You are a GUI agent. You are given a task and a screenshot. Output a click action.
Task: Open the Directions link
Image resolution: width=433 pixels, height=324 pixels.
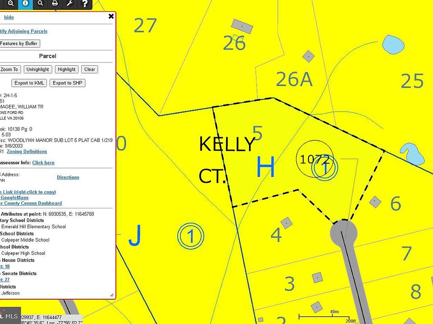68,177
